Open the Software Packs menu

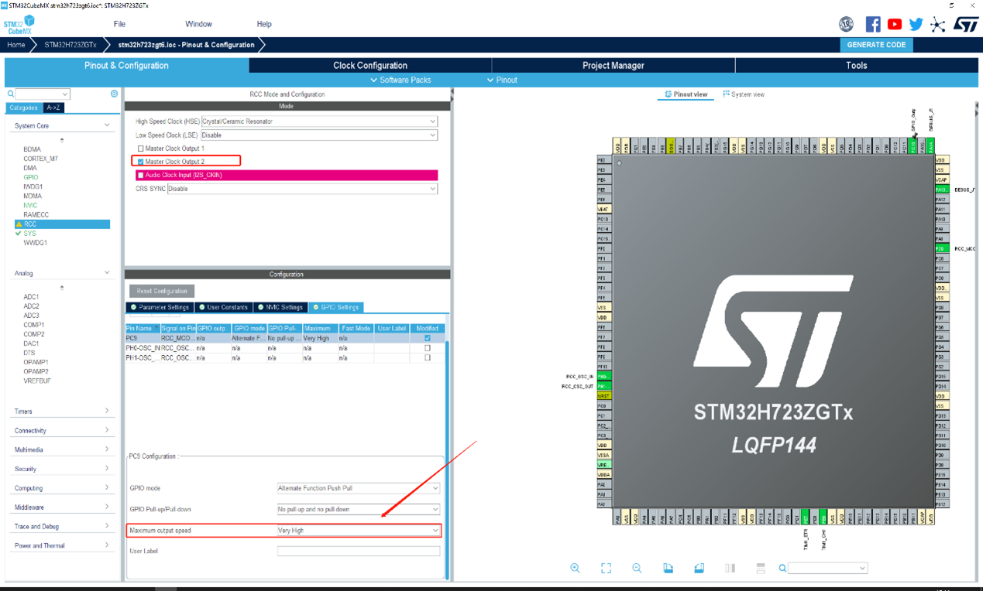coord(400,80)
